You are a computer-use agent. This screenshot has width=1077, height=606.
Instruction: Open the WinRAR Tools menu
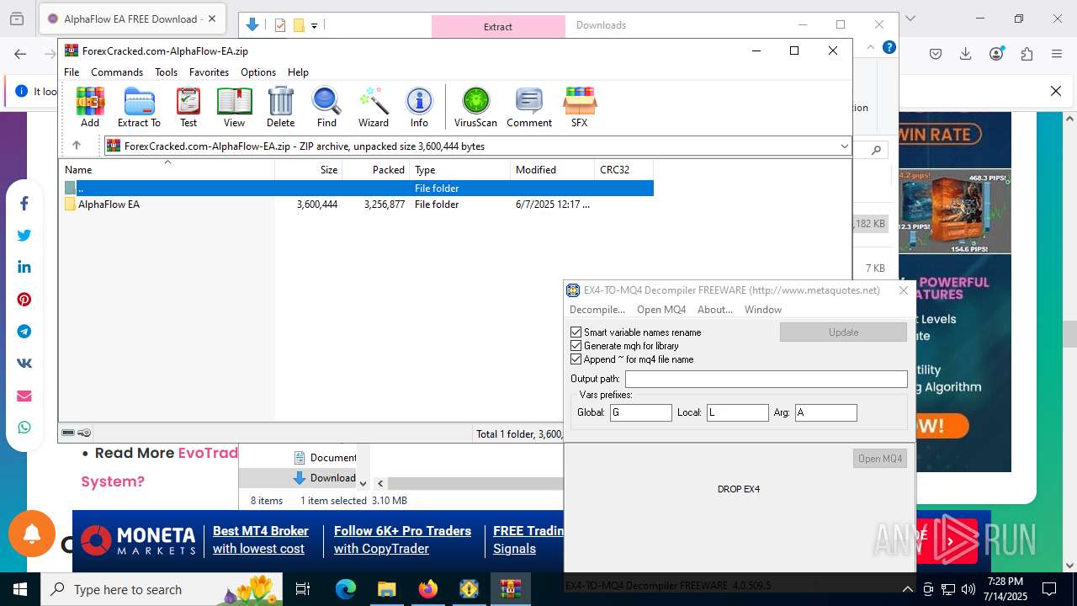[166, 72]
